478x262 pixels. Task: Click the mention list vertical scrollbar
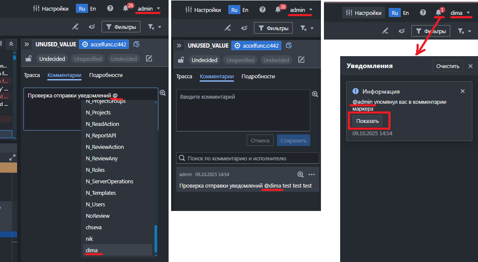click(x=156, y=238)
